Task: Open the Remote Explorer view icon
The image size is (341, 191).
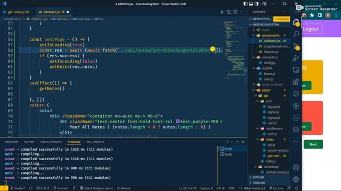Action: coord(296,70)
